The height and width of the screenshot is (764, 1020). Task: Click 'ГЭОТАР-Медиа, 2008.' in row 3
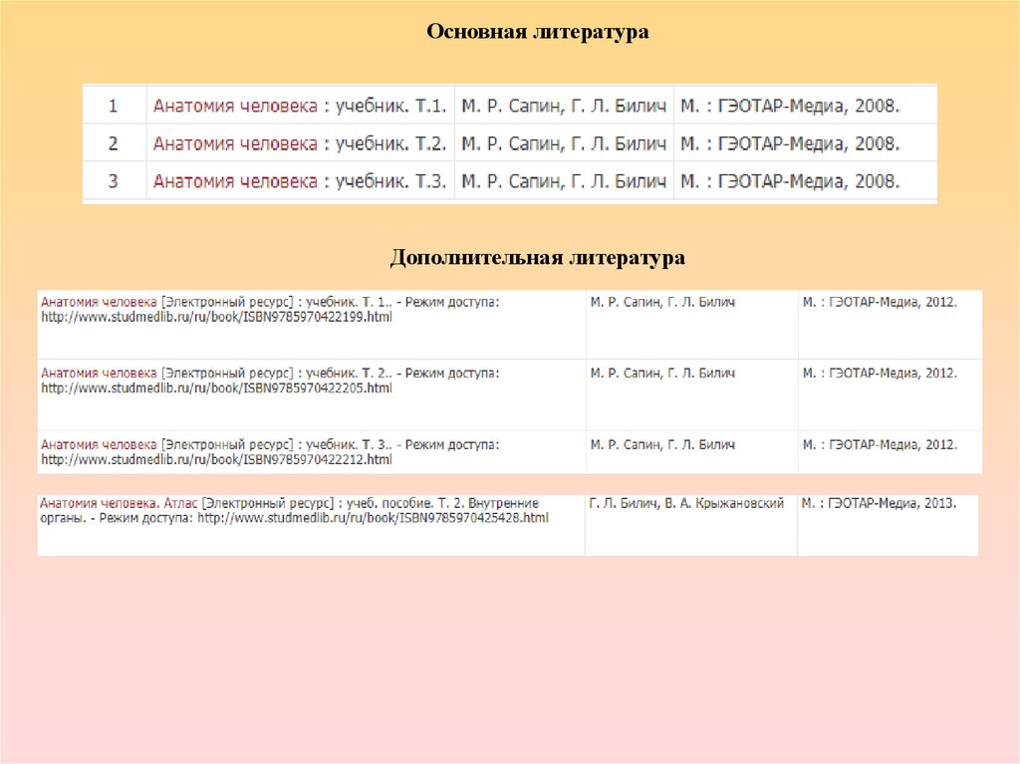coord(808,181)
